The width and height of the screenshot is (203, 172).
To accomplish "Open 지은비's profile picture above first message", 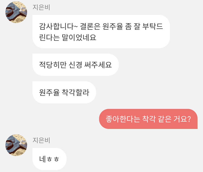I will point(16,12).
